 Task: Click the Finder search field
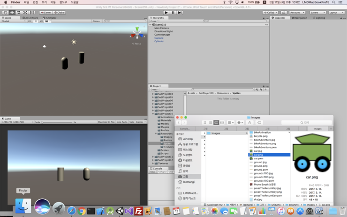coord(307,122)
